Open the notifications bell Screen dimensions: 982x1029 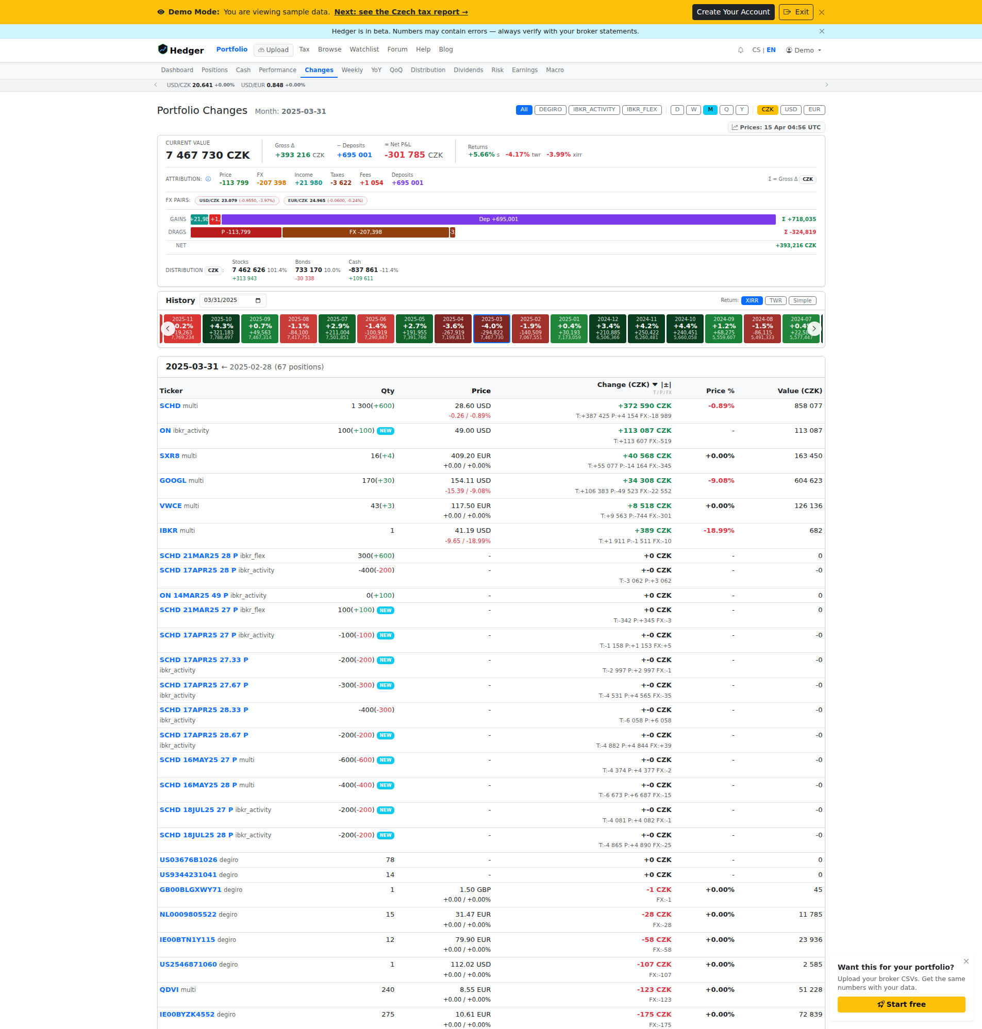(x=740, y=50)
